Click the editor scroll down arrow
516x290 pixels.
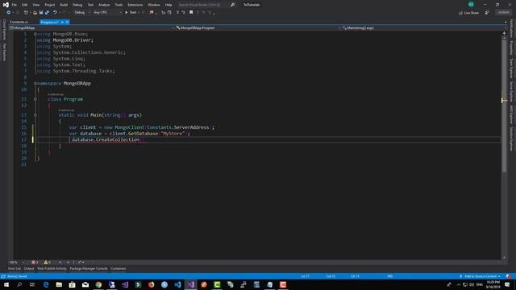click(504, 258)
